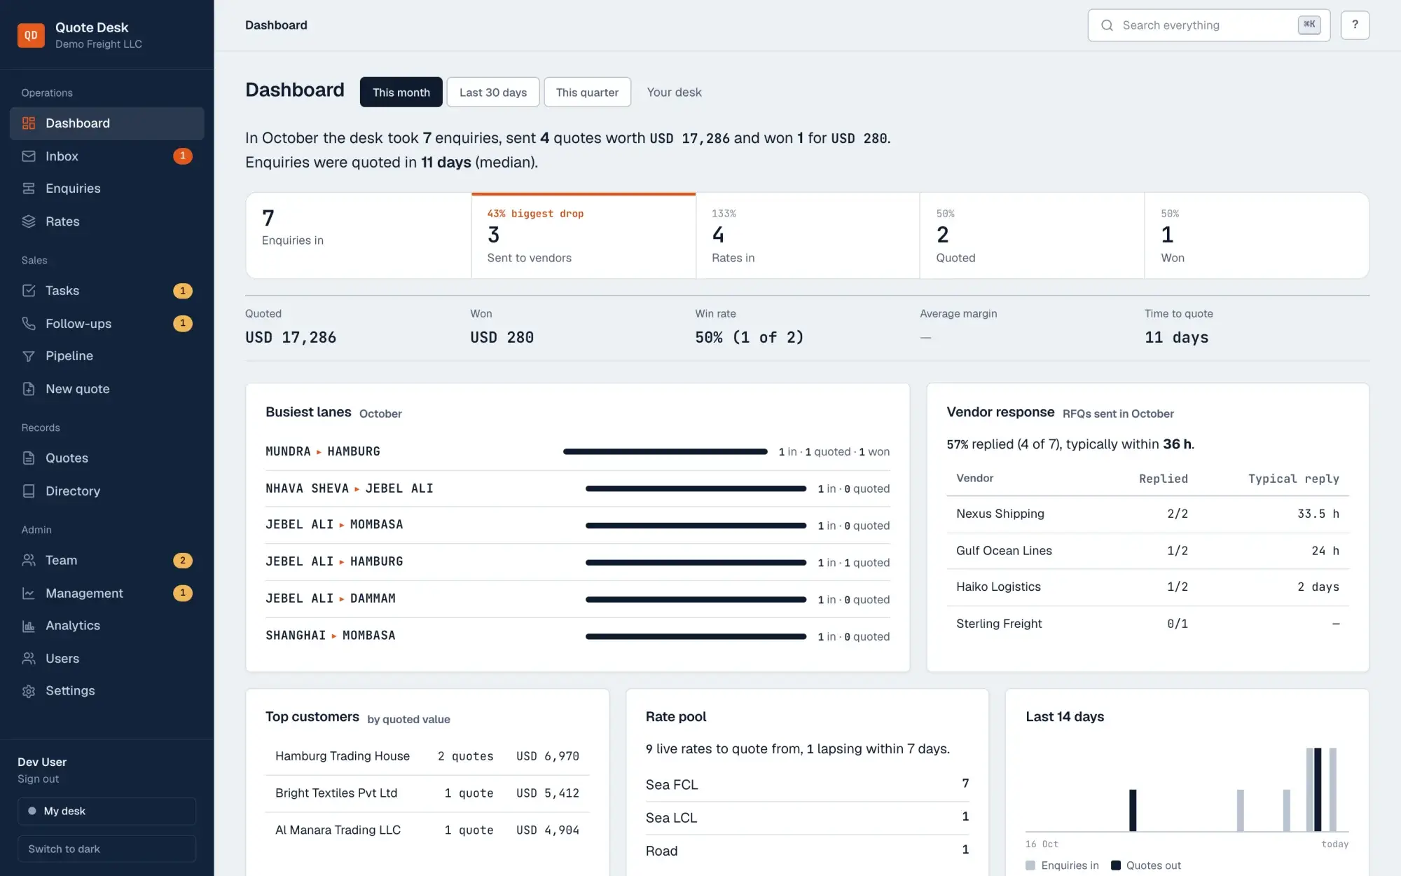The image size is (1401, 876).
Task: Select the This month period
Action: tap(401, 92)
